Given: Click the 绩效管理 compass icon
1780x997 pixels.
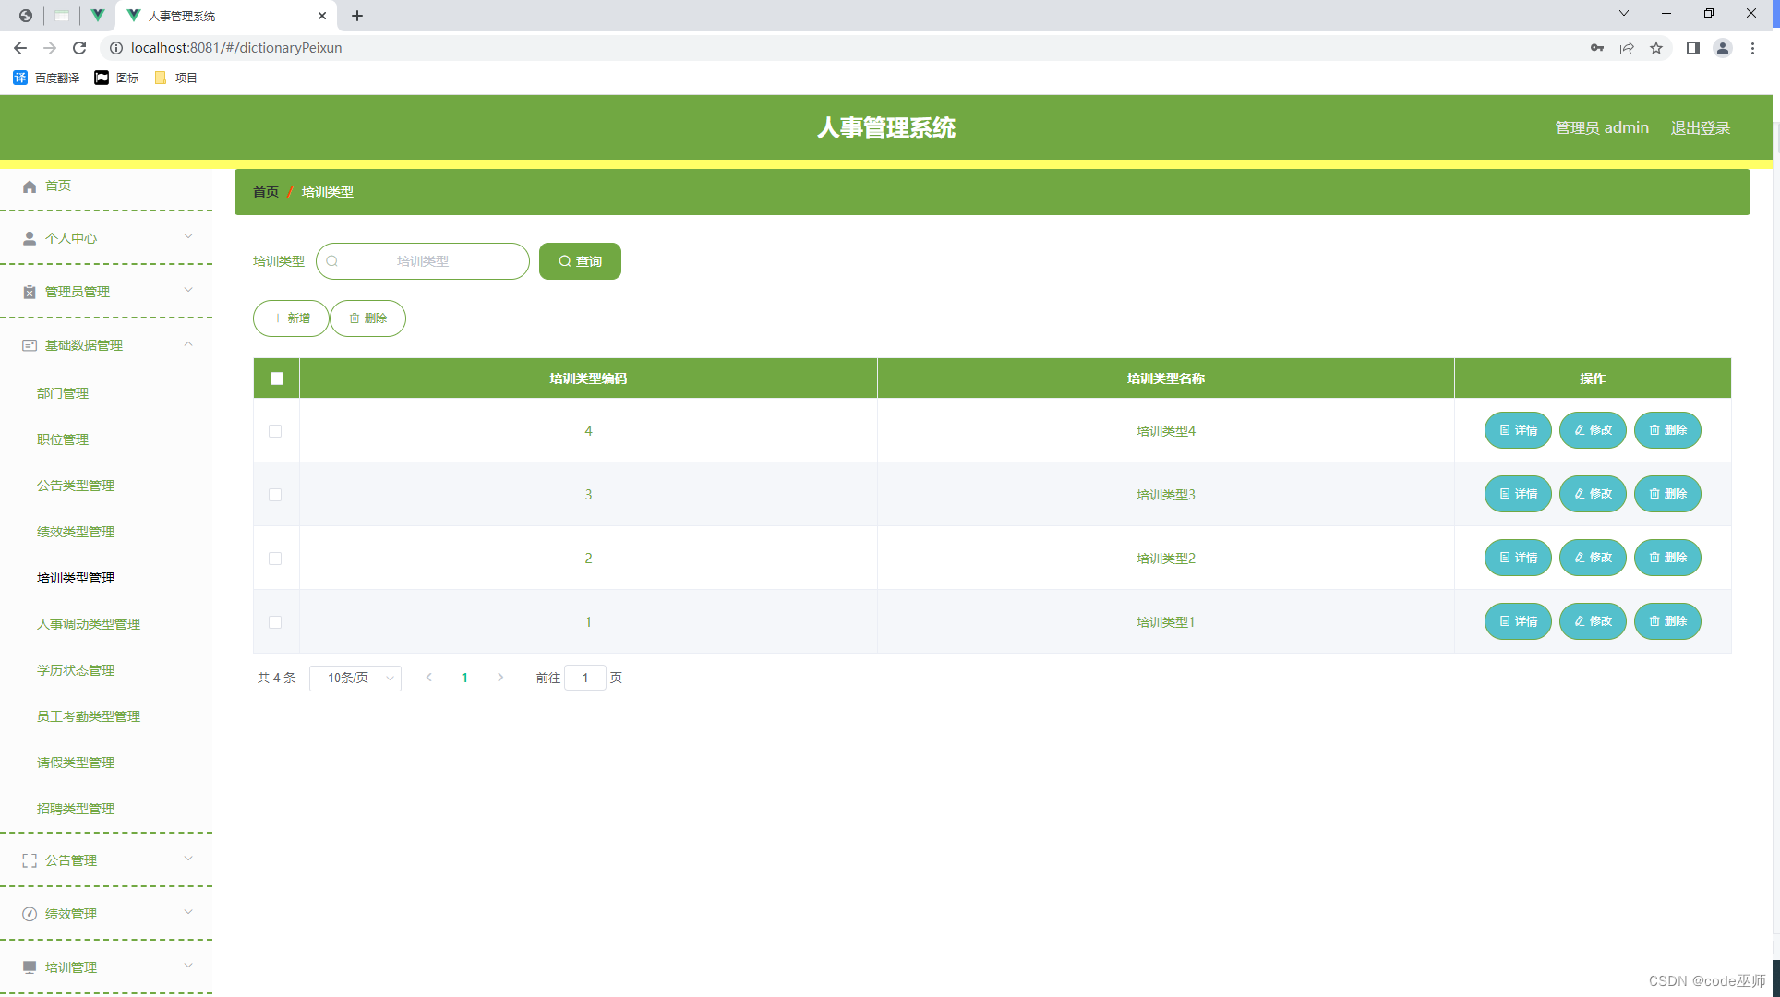Looking at the screenshot, I should [x=30, y=914].
